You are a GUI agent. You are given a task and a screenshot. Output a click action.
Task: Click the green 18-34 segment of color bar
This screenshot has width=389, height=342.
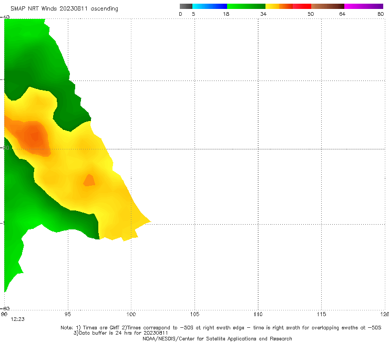[x=246, y=6]
